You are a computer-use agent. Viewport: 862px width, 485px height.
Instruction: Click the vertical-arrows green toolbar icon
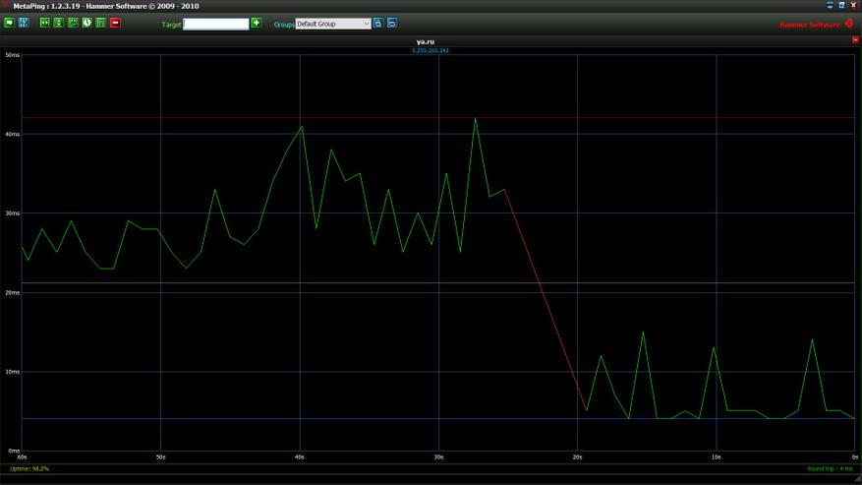[x=59, y=23]
